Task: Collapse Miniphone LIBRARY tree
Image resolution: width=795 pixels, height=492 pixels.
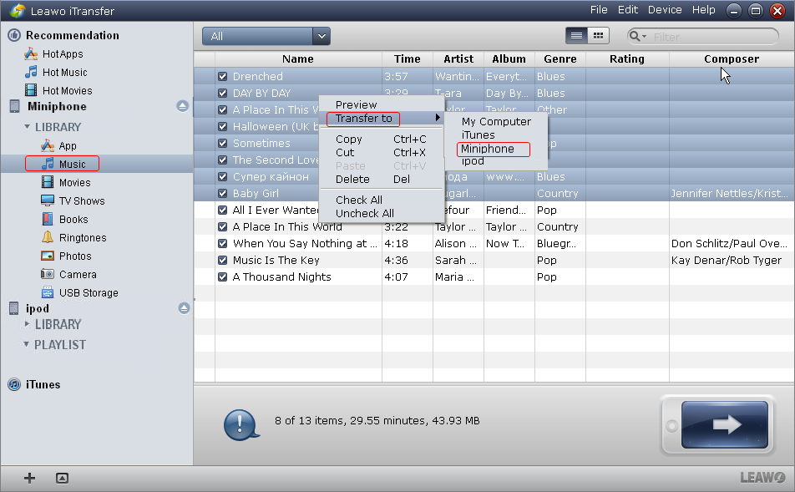Action: [27, 127]
